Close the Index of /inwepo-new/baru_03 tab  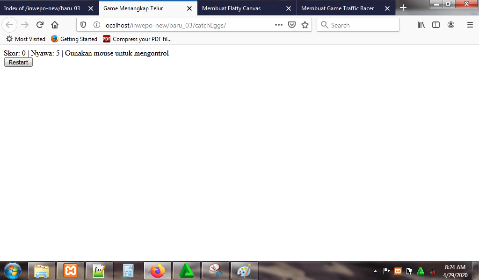coord(91,8)
